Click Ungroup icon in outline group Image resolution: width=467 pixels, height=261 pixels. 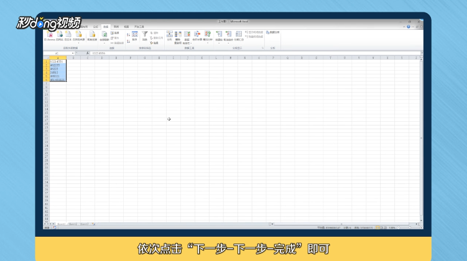228,34
